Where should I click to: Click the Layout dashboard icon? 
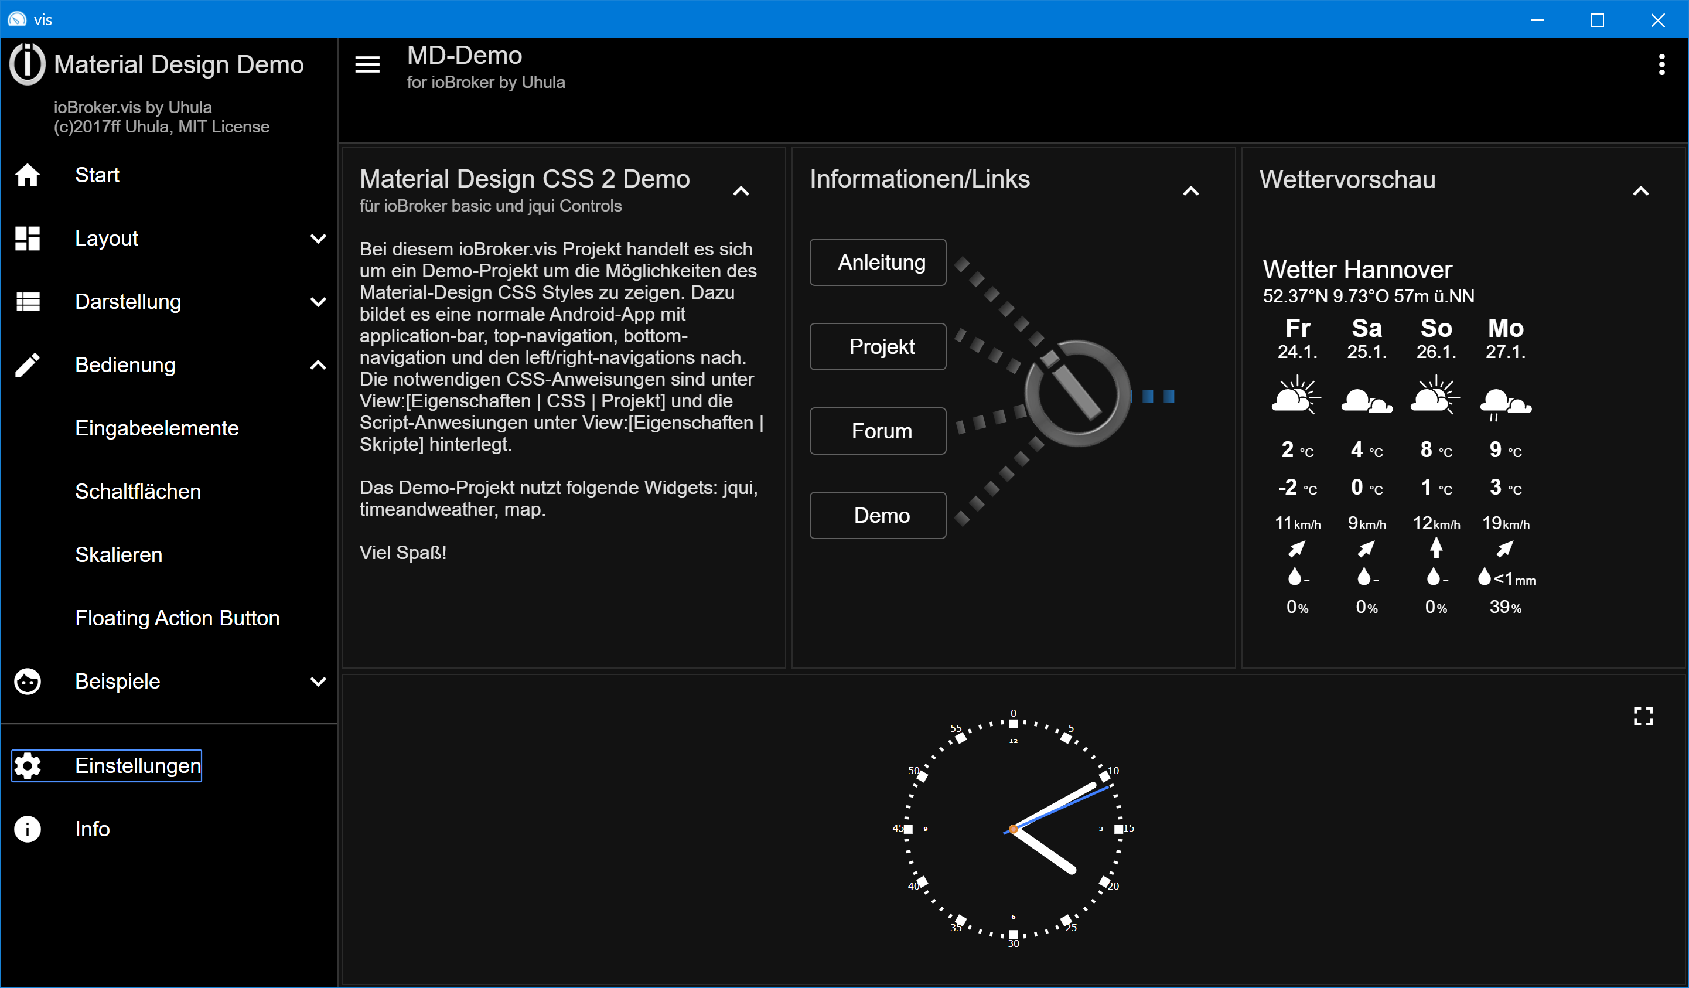click(28, 239)
